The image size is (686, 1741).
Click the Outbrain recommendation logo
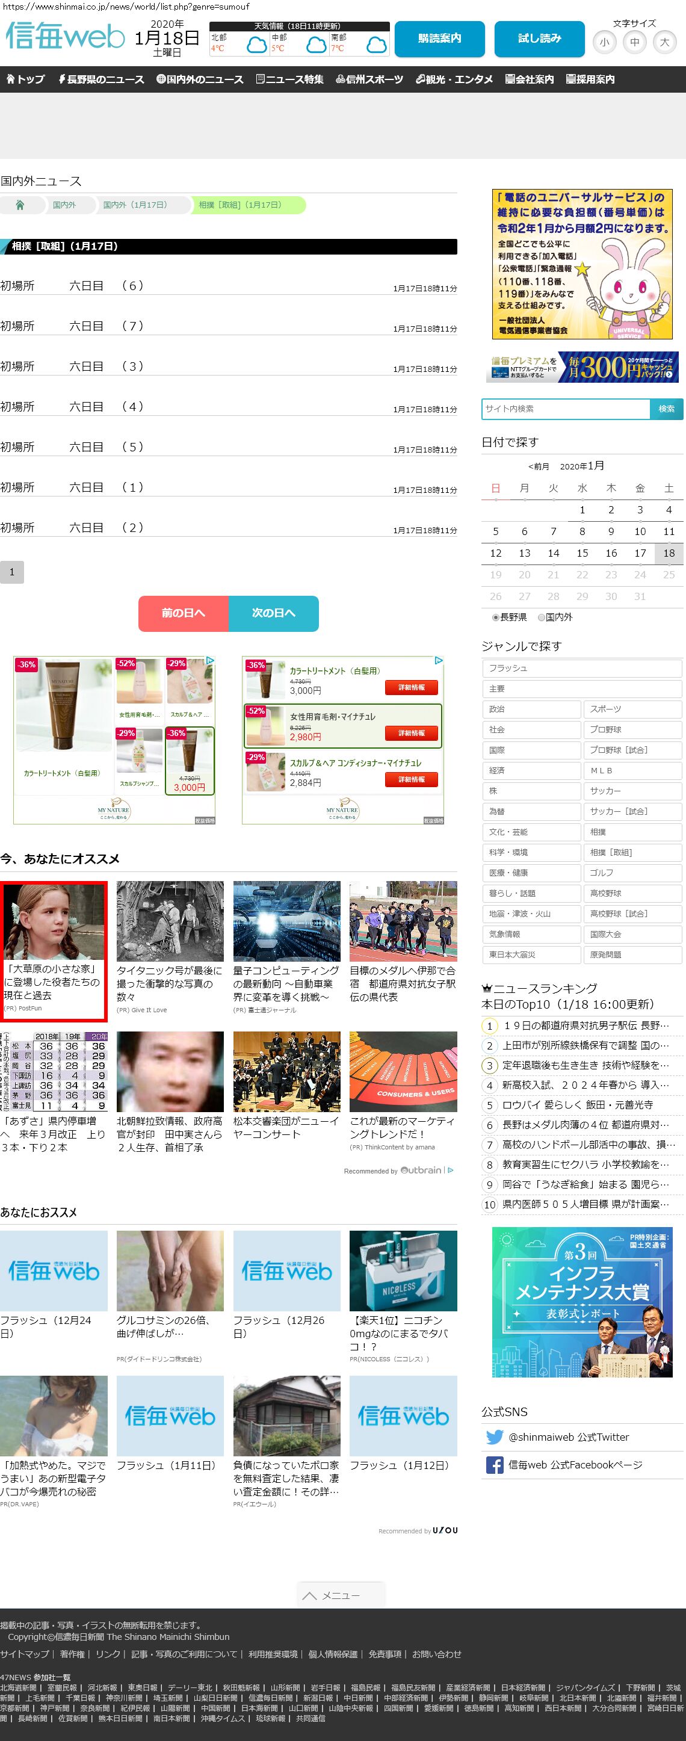tap(421, 1170)
